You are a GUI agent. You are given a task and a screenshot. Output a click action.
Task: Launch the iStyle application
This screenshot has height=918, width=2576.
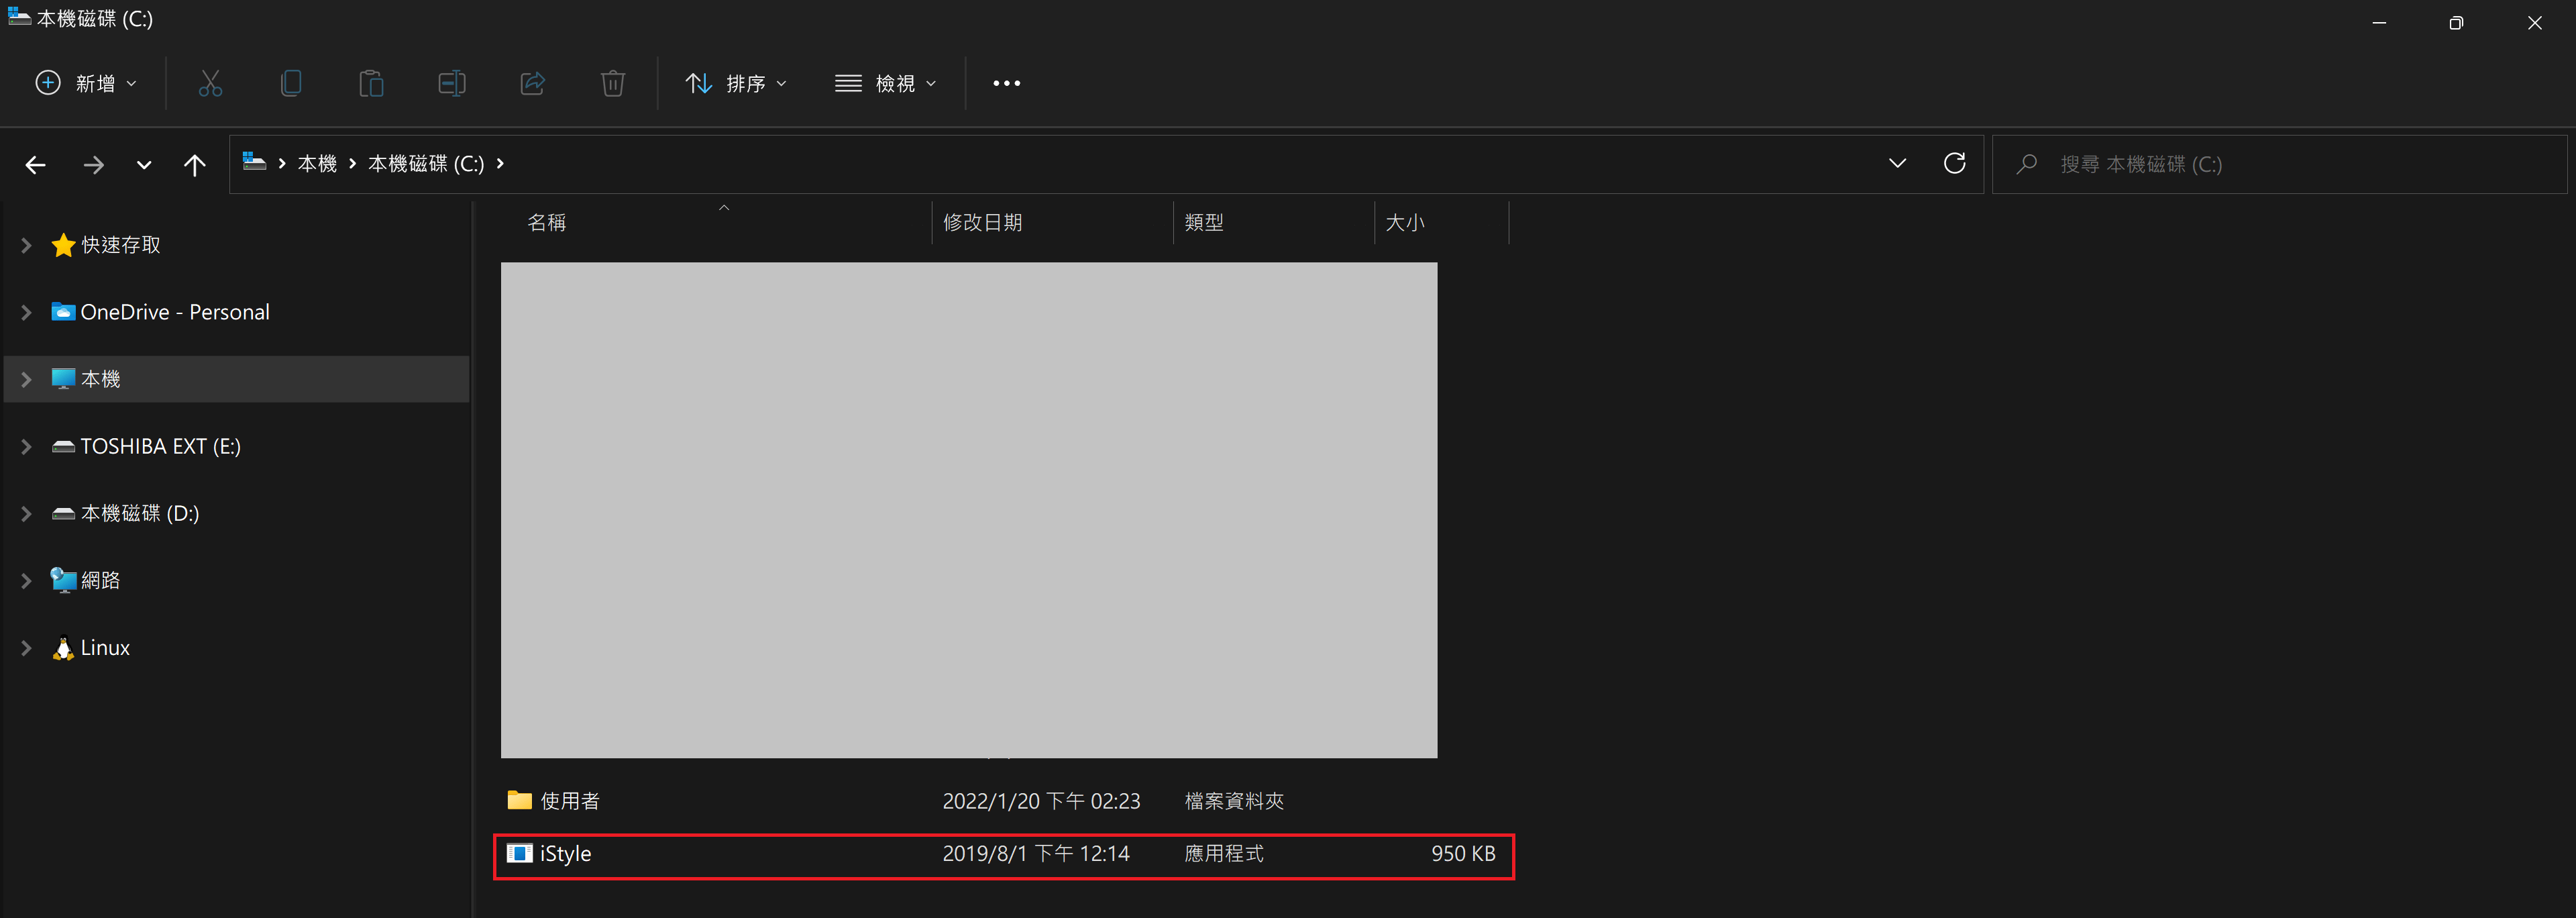tap(566, 854)
